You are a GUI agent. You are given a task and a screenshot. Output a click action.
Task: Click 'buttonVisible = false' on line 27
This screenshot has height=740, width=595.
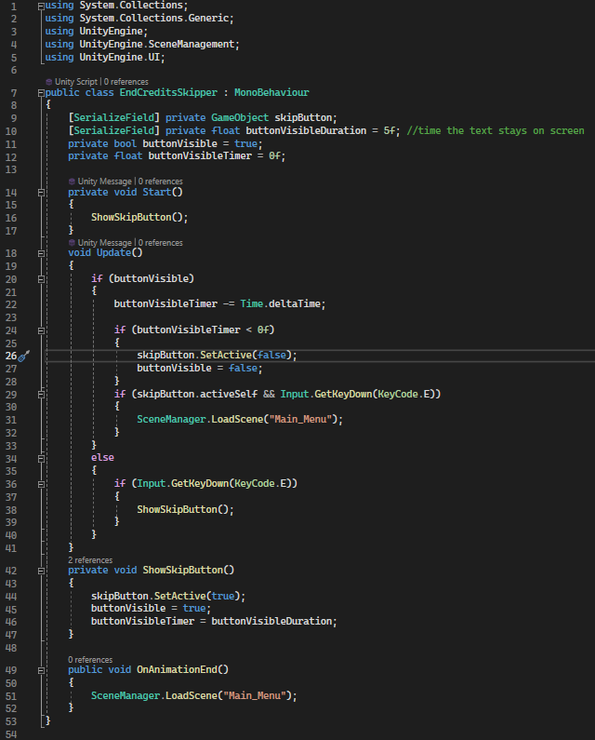(197, 368)
